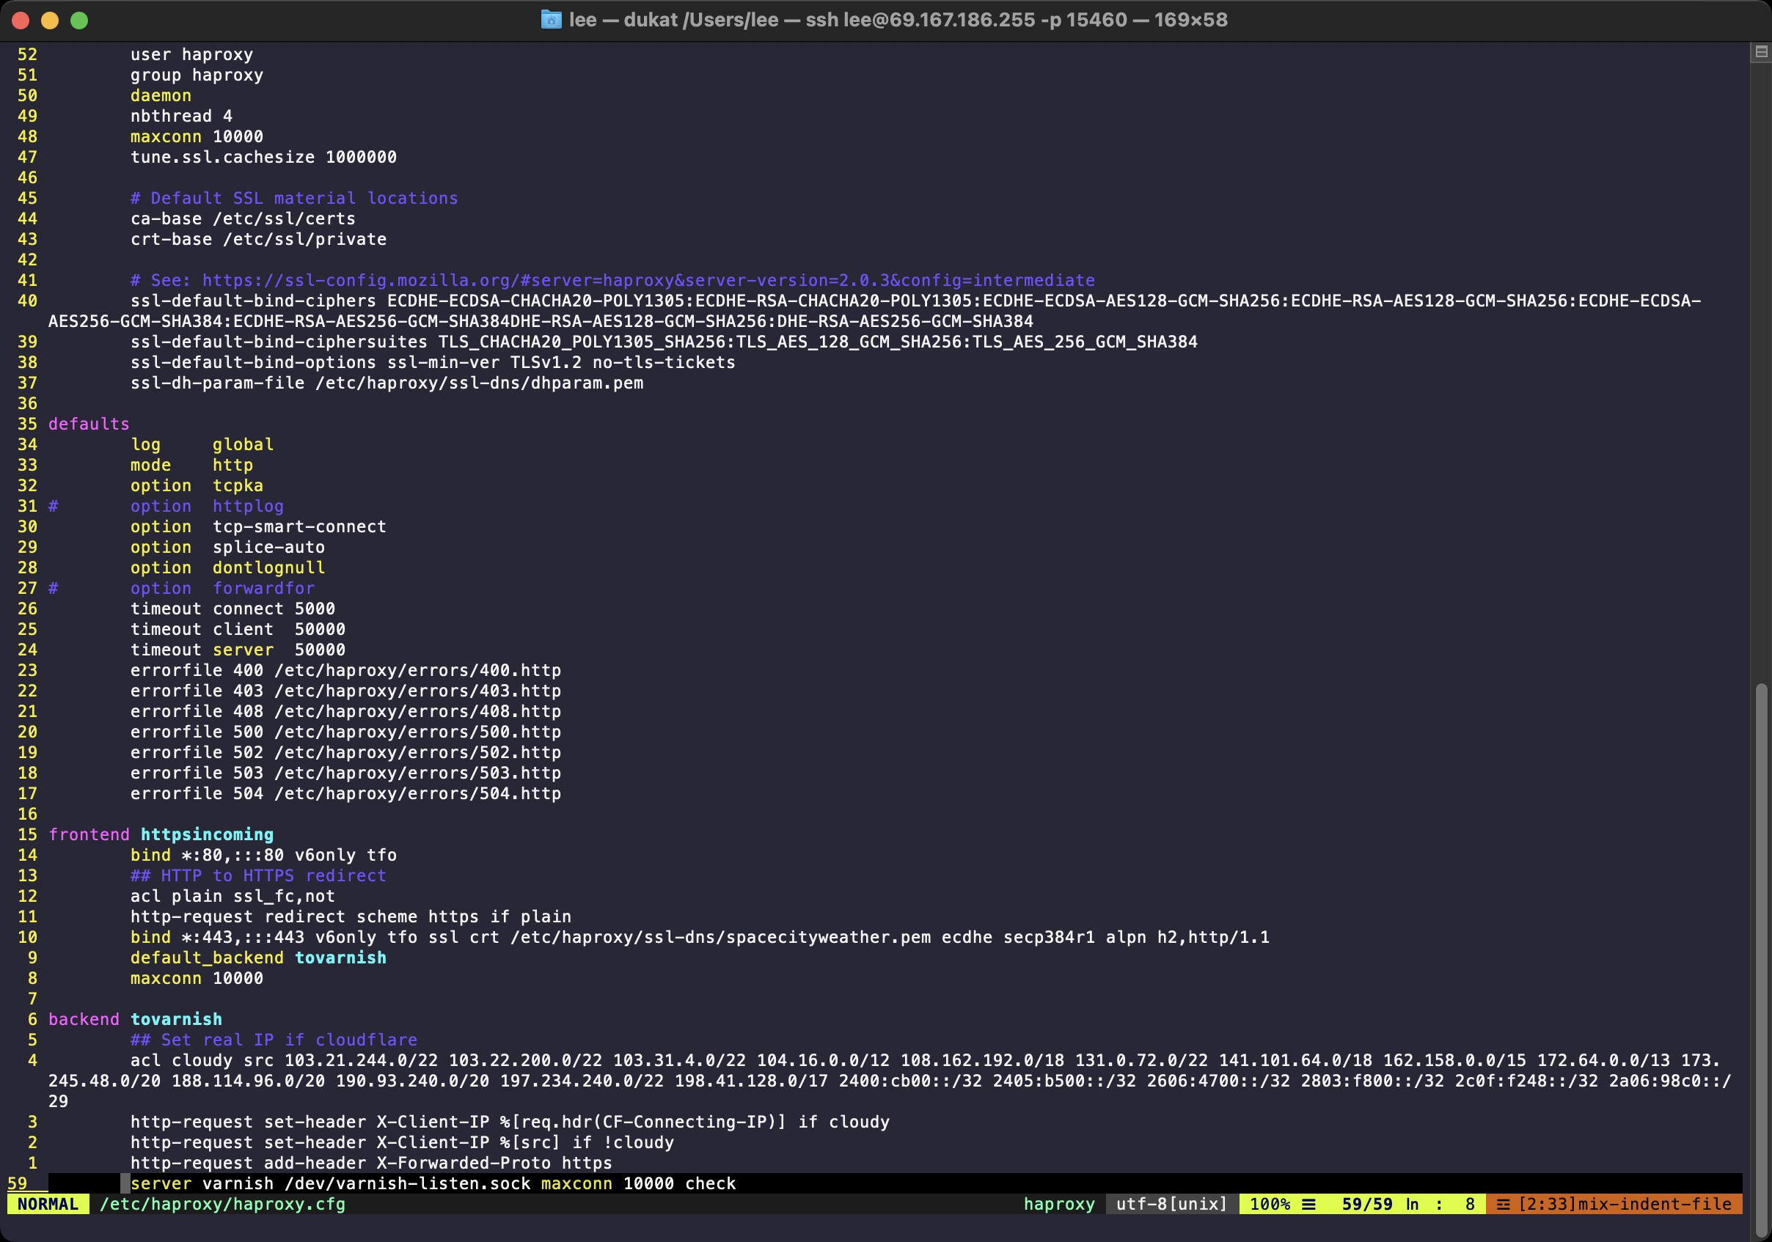Click the green full-screen window button
Image resolution: width=1772 pixels, height=1242 pixels.
[79, 20]
